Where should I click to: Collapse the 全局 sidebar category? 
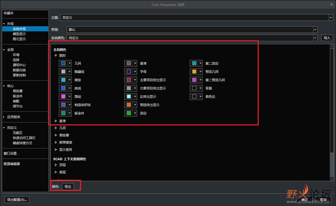4,50
